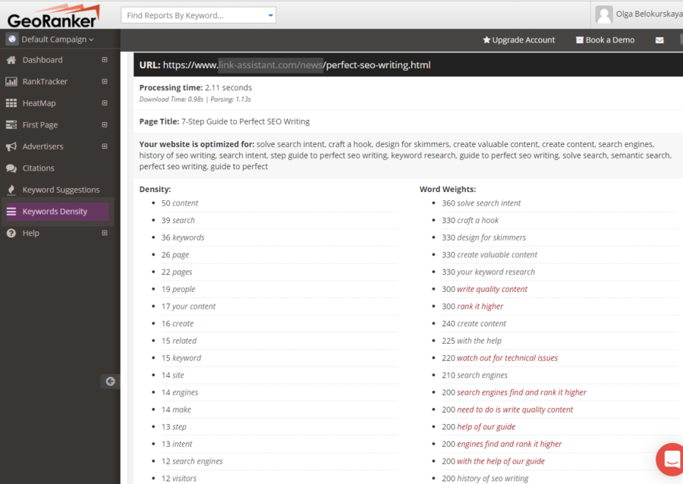Click the GeoRanker logo
This screenshot has width=683, height=484.
point(54,17)
